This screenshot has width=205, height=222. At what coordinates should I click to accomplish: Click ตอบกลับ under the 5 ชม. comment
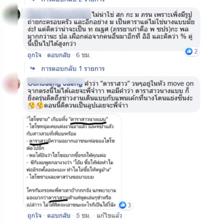coord(59,216)
